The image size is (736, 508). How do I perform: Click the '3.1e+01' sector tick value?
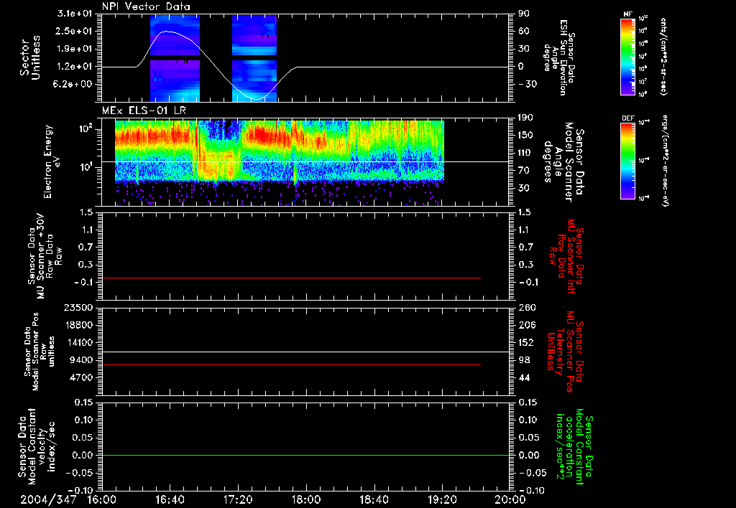75,14
